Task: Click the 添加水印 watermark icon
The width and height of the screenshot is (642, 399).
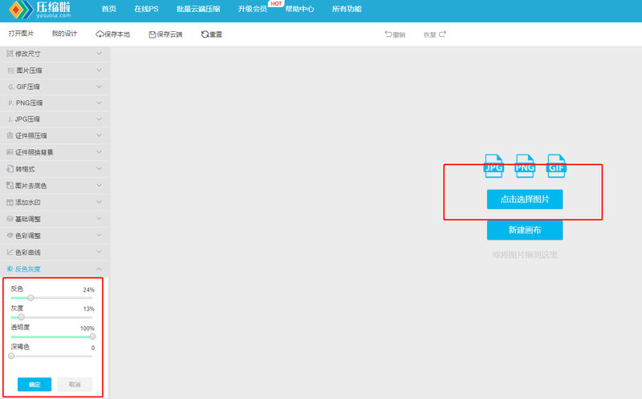Action: click(x=10, y=203)
